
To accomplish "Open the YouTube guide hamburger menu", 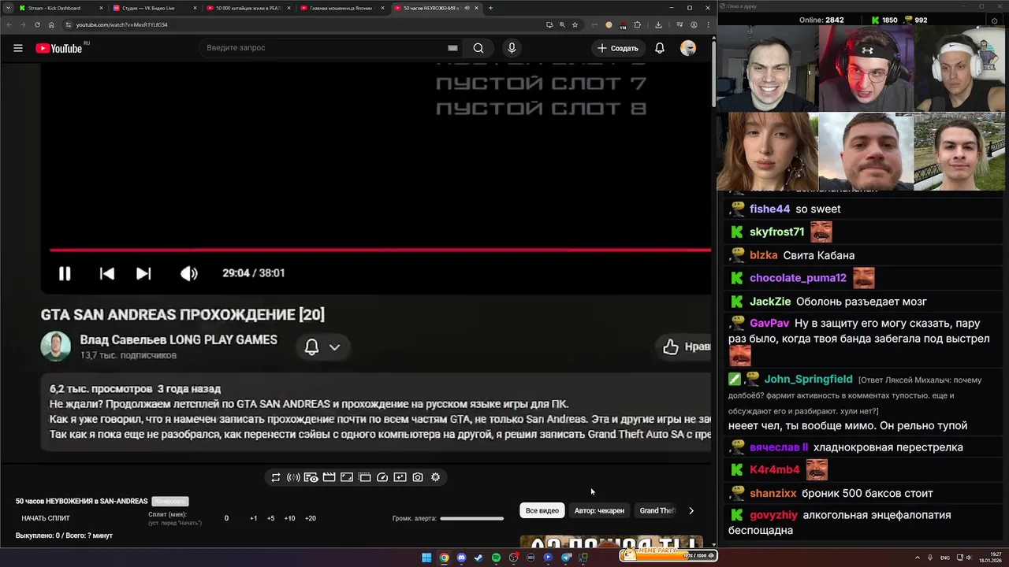I will 17,48.
